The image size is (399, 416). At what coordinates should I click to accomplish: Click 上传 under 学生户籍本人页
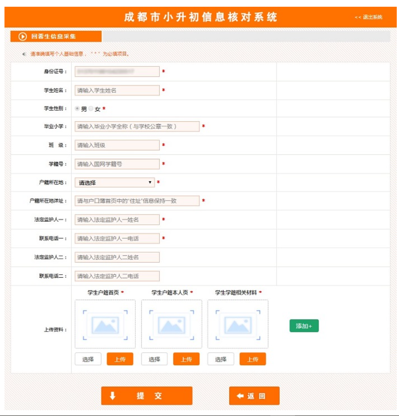(x=186, y=359)
